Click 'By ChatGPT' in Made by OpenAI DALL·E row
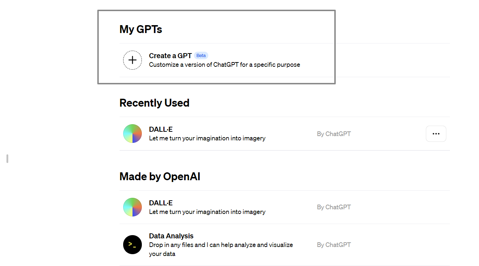The width and height of the screenshot is (479, 266). click(334, 207)
